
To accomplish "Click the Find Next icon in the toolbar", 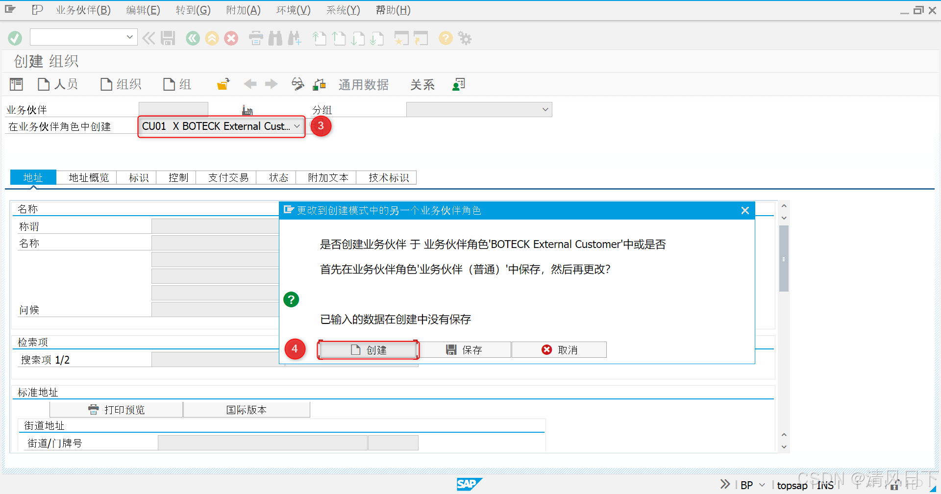I will coord(295,38).
